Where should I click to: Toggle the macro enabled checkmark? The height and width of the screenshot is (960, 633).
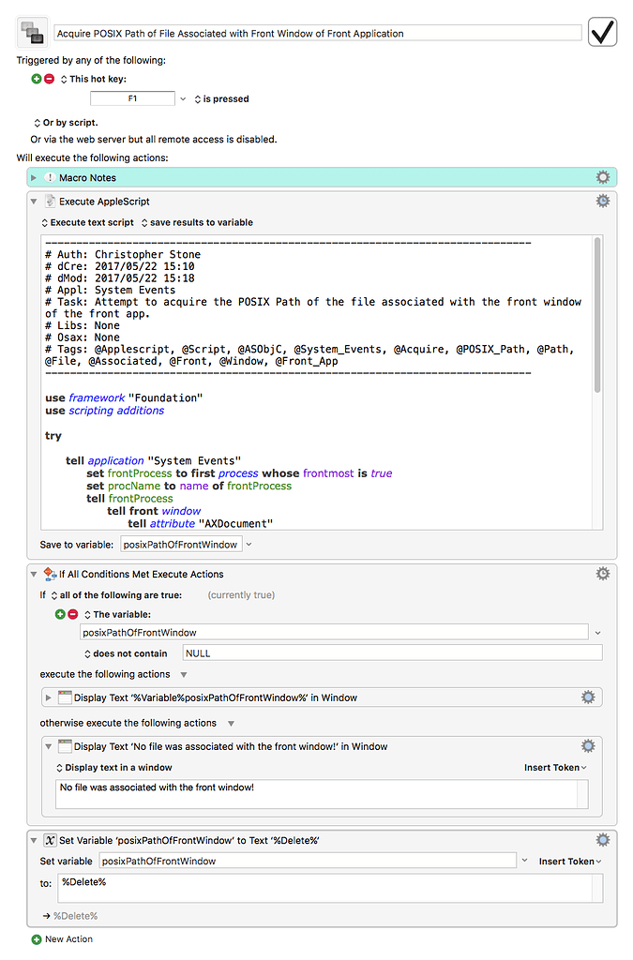tap(602, 32)
